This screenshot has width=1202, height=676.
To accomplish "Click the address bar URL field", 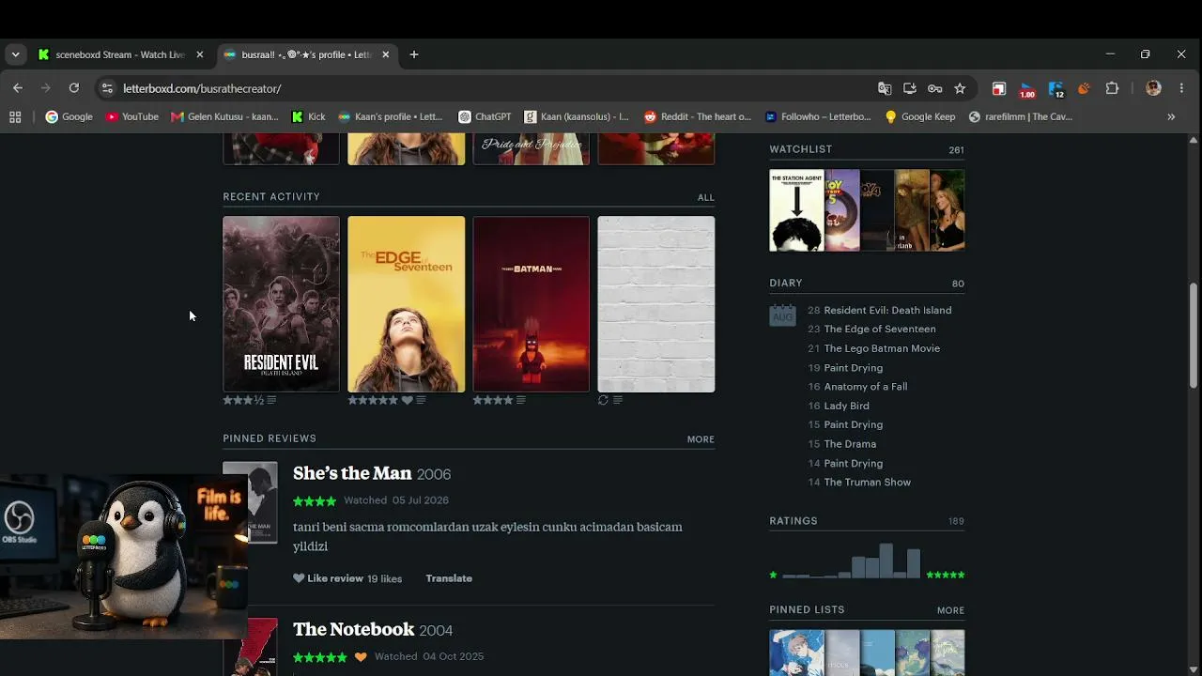I will click(488, 88).
